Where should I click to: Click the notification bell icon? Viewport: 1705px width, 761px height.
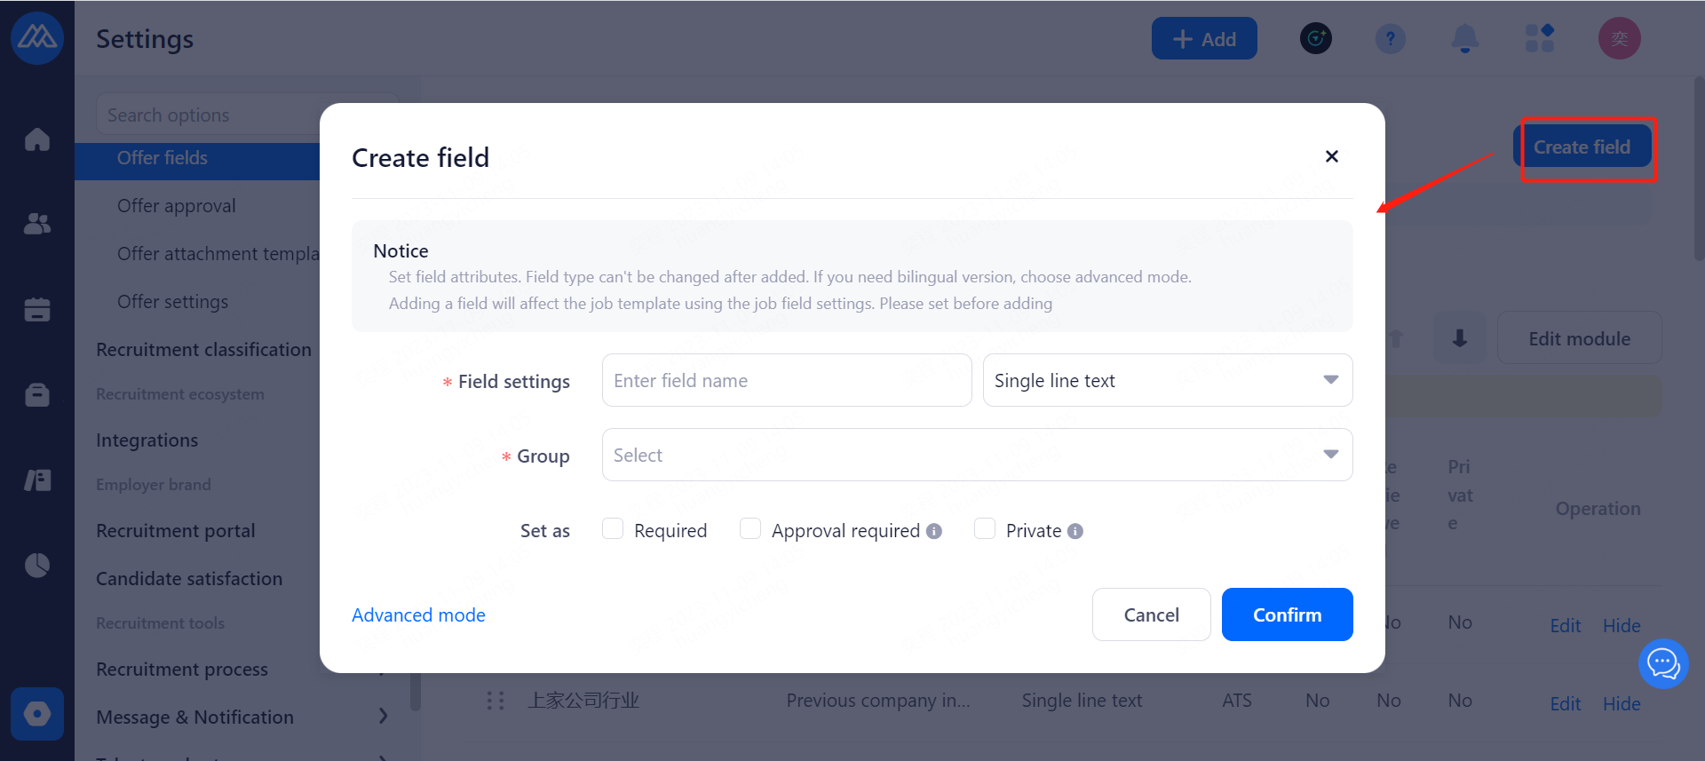1464,38
